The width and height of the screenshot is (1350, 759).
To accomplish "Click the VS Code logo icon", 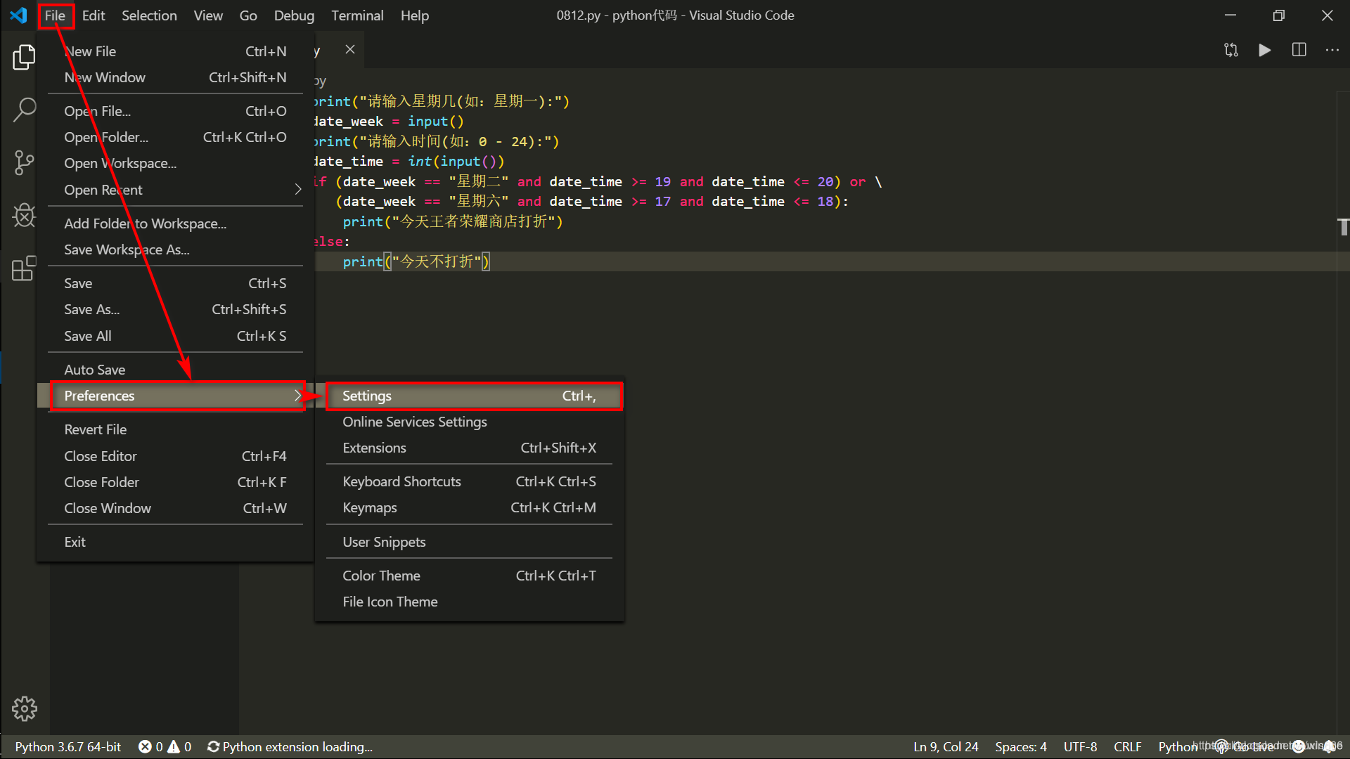I will click(19, 15).
